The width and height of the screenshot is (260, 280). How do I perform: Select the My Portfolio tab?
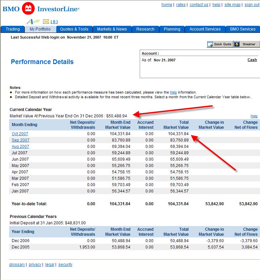40,29
